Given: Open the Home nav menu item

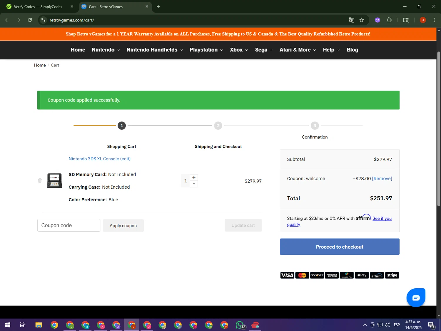Looking at the screenshot, I should [x=78, y=50].
